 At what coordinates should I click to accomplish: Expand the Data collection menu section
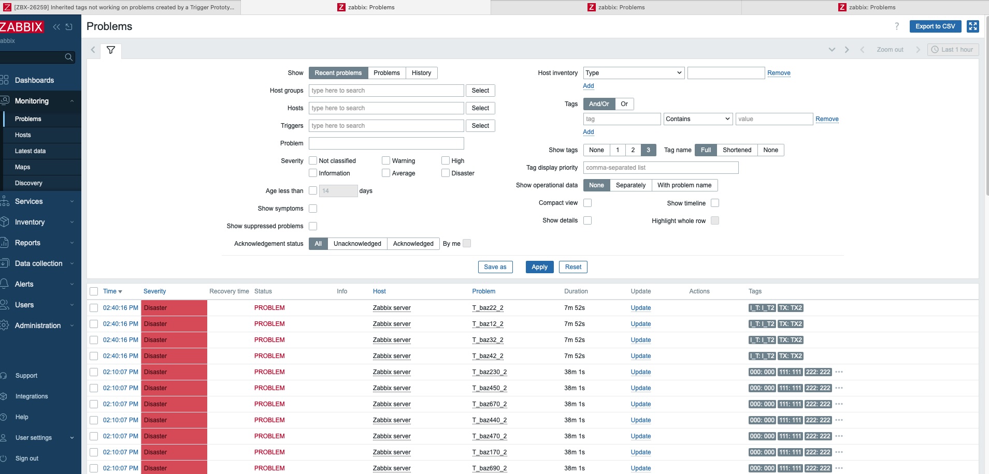pos(39,263)
